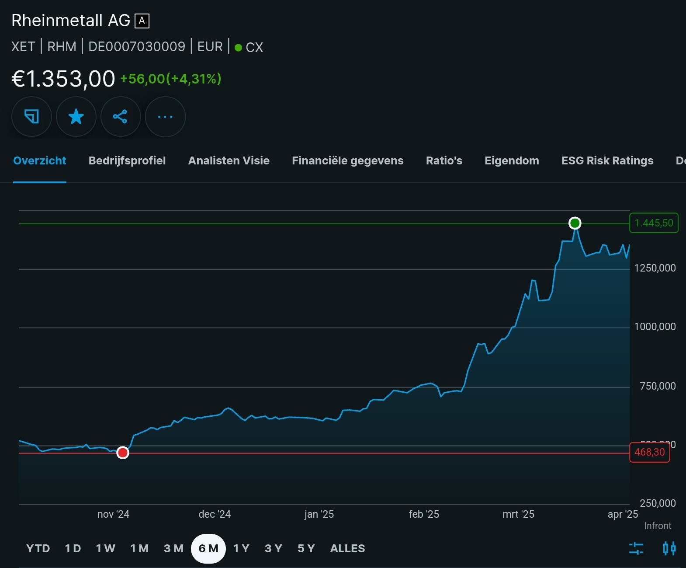Open the three-dots more options menu
686x568 pixels.
[x=165, y=117]
